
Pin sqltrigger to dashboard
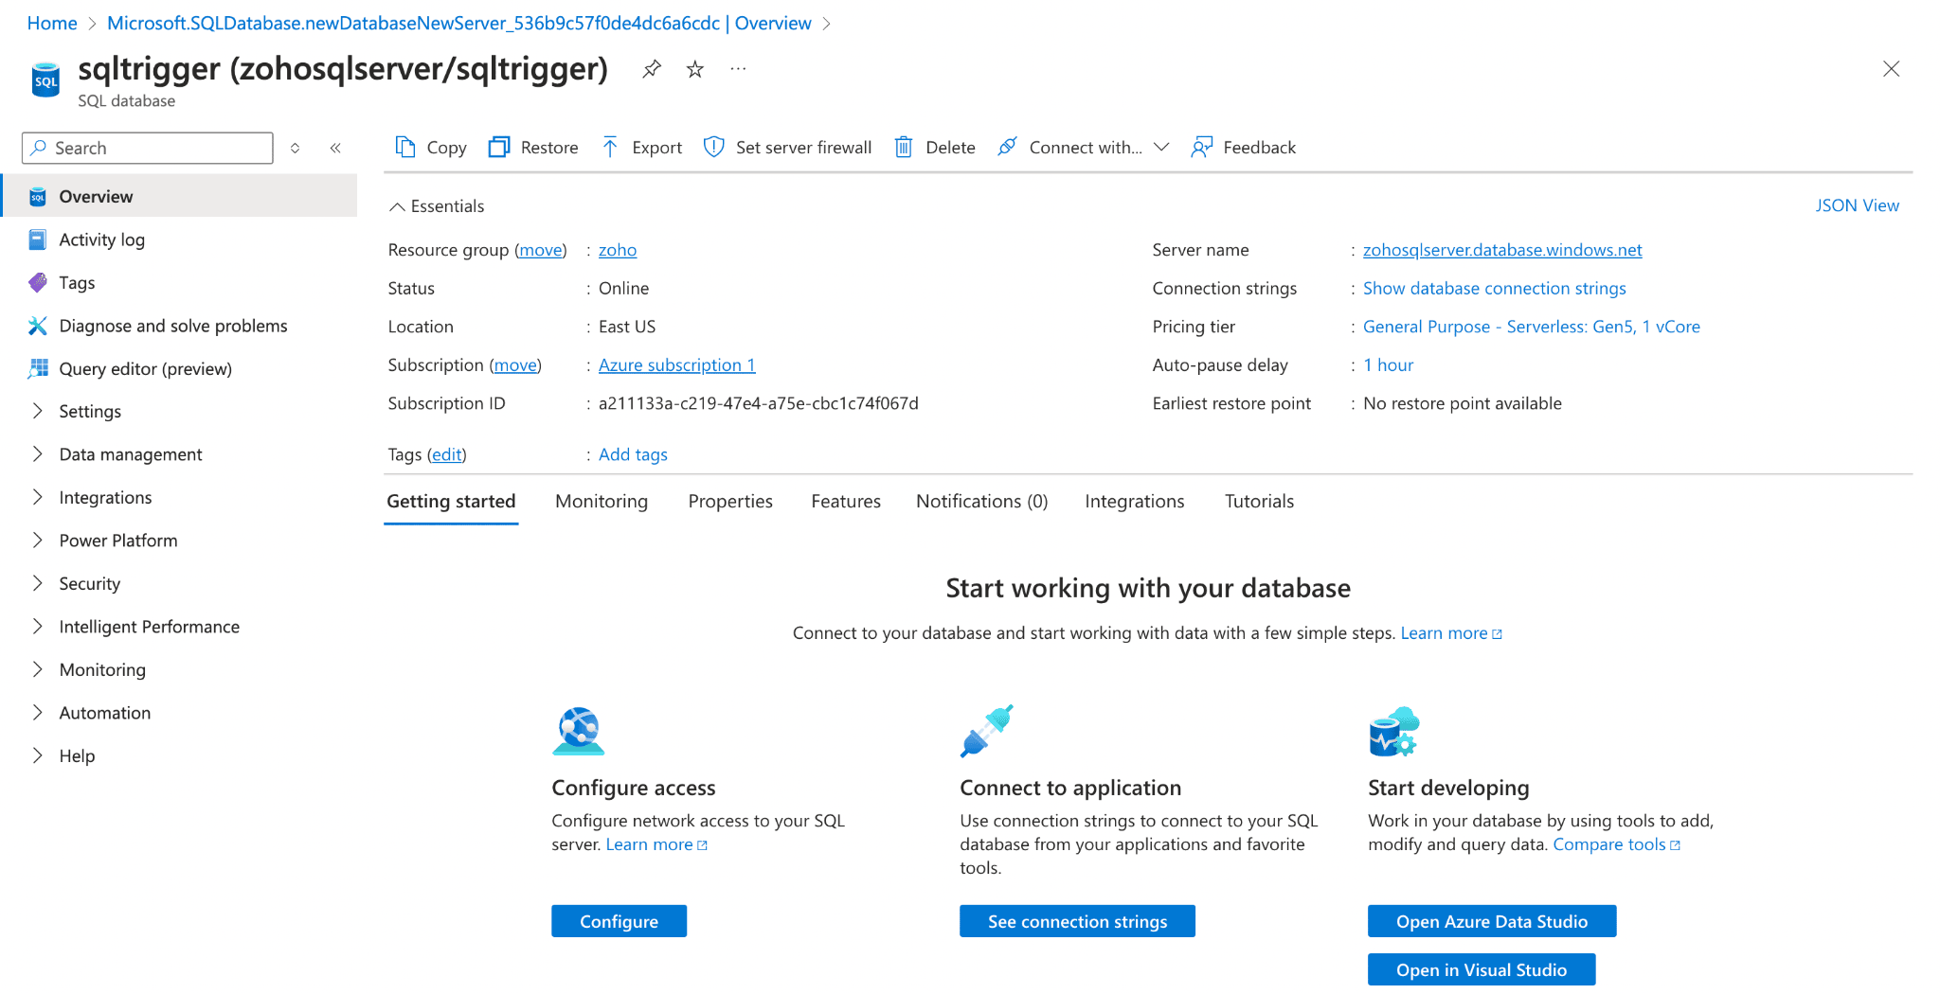click(x=651, y=68)
